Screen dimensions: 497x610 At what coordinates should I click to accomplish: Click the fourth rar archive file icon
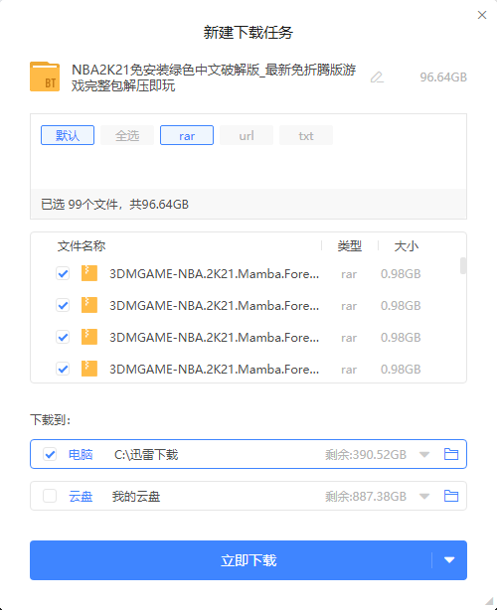[89, 369]
